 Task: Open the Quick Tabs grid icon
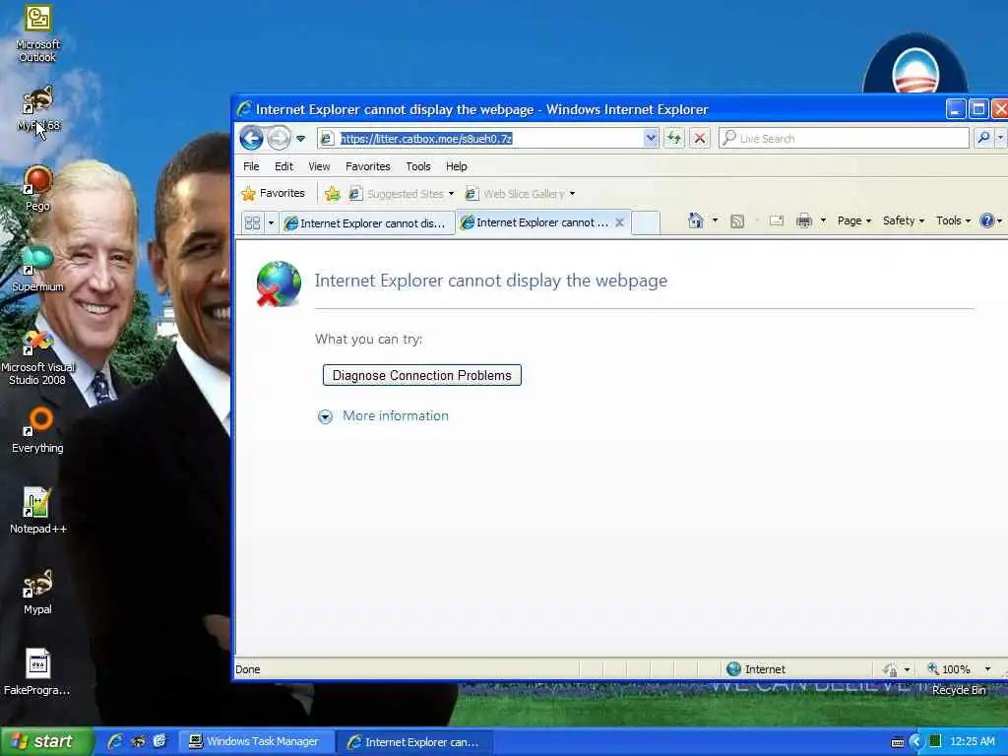(x=252, y=223)
